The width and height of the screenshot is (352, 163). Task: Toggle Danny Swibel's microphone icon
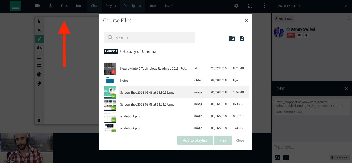point(306,35)
